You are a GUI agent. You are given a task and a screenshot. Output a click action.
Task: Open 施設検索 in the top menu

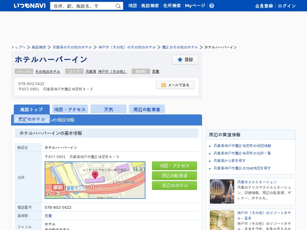[150, 6]
